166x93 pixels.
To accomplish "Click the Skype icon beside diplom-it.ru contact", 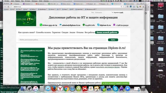I will click(98, 25).
